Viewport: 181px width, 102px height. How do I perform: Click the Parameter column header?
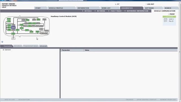[x=72, y=50]
